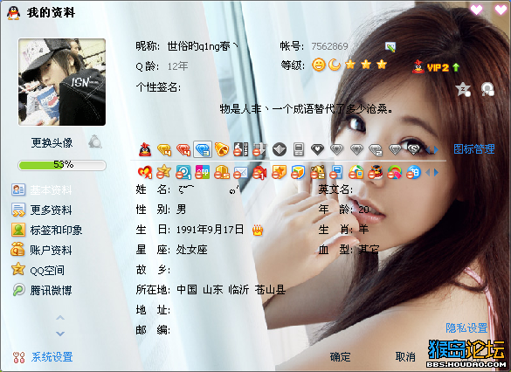Click the sidebar up chevron

(x=60, y=317)
